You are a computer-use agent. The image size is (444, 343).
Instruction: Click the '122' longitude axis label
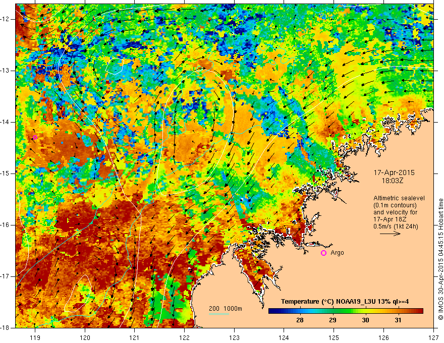[184, 337]
